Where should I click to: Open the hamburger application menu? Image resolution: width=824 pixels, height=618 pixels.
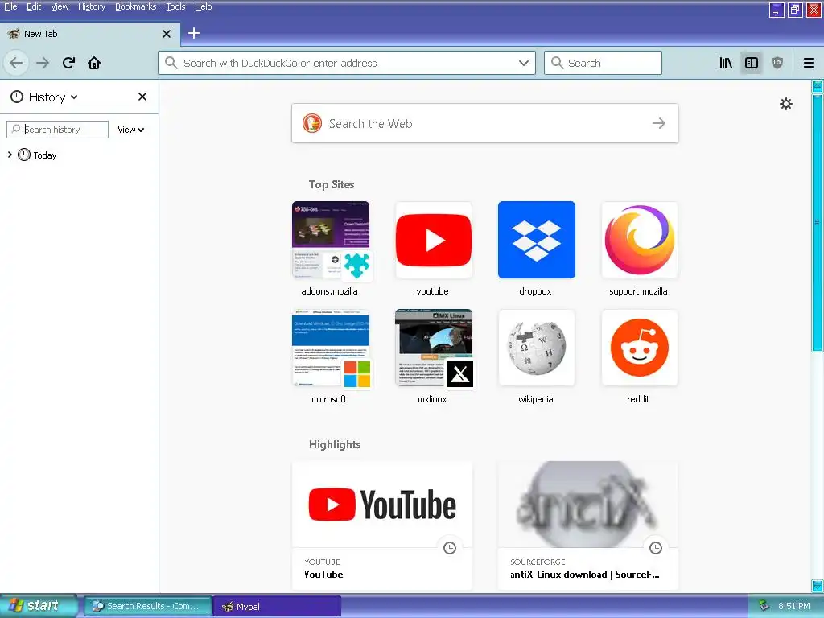coord(809,63)
